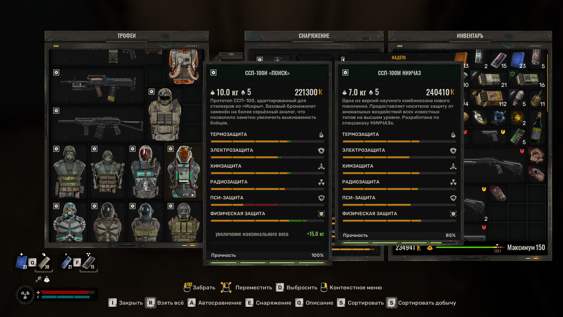Click the red-visor armor suit in loot
563x317 pixels.
coord(145,172)
